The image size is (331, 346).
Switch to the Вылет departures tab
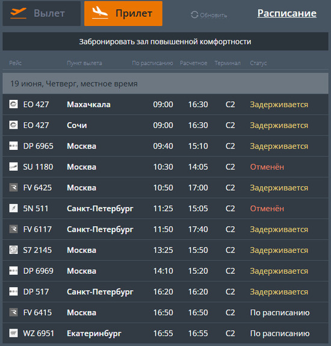coord(42,13)
